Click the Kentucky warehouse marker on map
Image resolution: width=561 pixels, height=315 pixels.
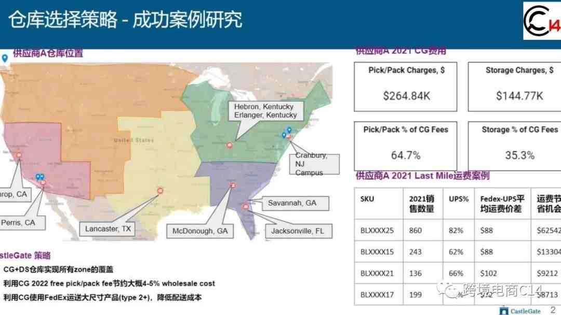tap(230, 145)
